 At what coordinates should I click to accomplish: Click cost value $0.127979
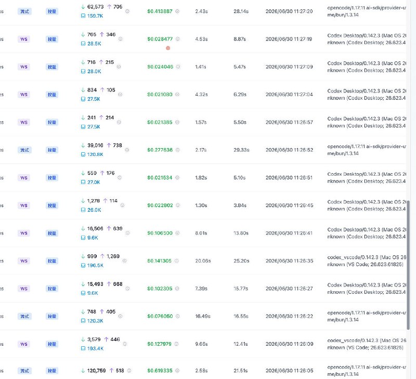click(160, 344)
